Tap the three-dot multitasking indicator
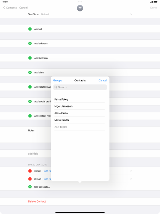The width and height of the screenshot is (160, 214). [x=80, y=2]
